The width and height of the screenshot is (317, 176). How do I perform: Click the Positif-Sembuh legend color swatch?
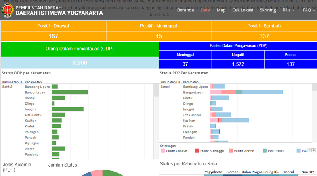(163, 151)
